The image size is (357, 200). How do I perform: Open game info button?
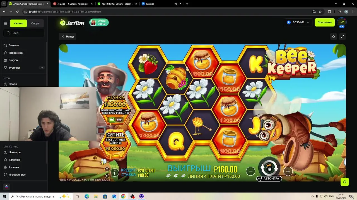pos(115,172)
